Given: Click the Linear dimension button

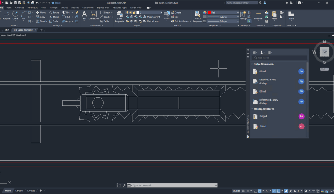Looking at the screenshot, I should click(105, 13).
